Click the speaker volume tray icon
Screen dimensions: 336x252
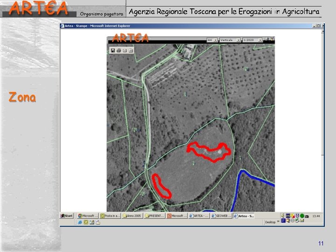coord(283,216)
